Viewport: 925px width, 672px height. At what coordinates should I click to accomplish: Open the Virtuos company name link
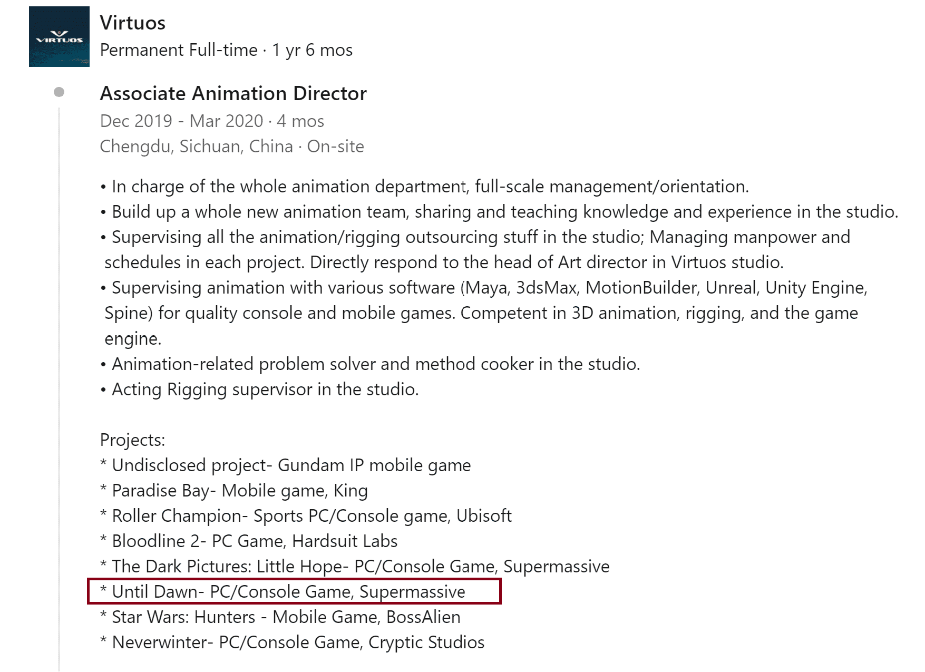click(x=133, y=23)
